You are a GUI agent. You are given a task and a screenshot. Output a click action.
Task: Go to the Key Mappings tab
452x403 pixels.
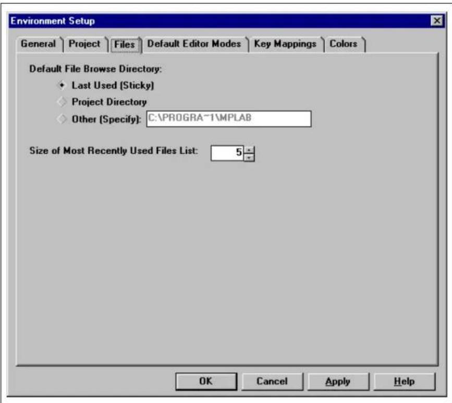[286, 44]
